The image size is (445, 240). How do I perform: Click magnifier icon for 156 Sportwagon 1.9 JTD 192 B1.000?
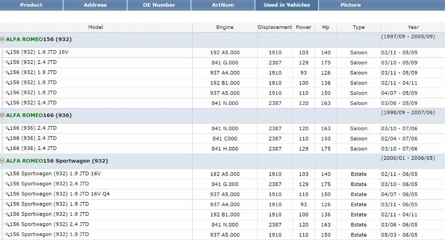click(x=8, y=215)
